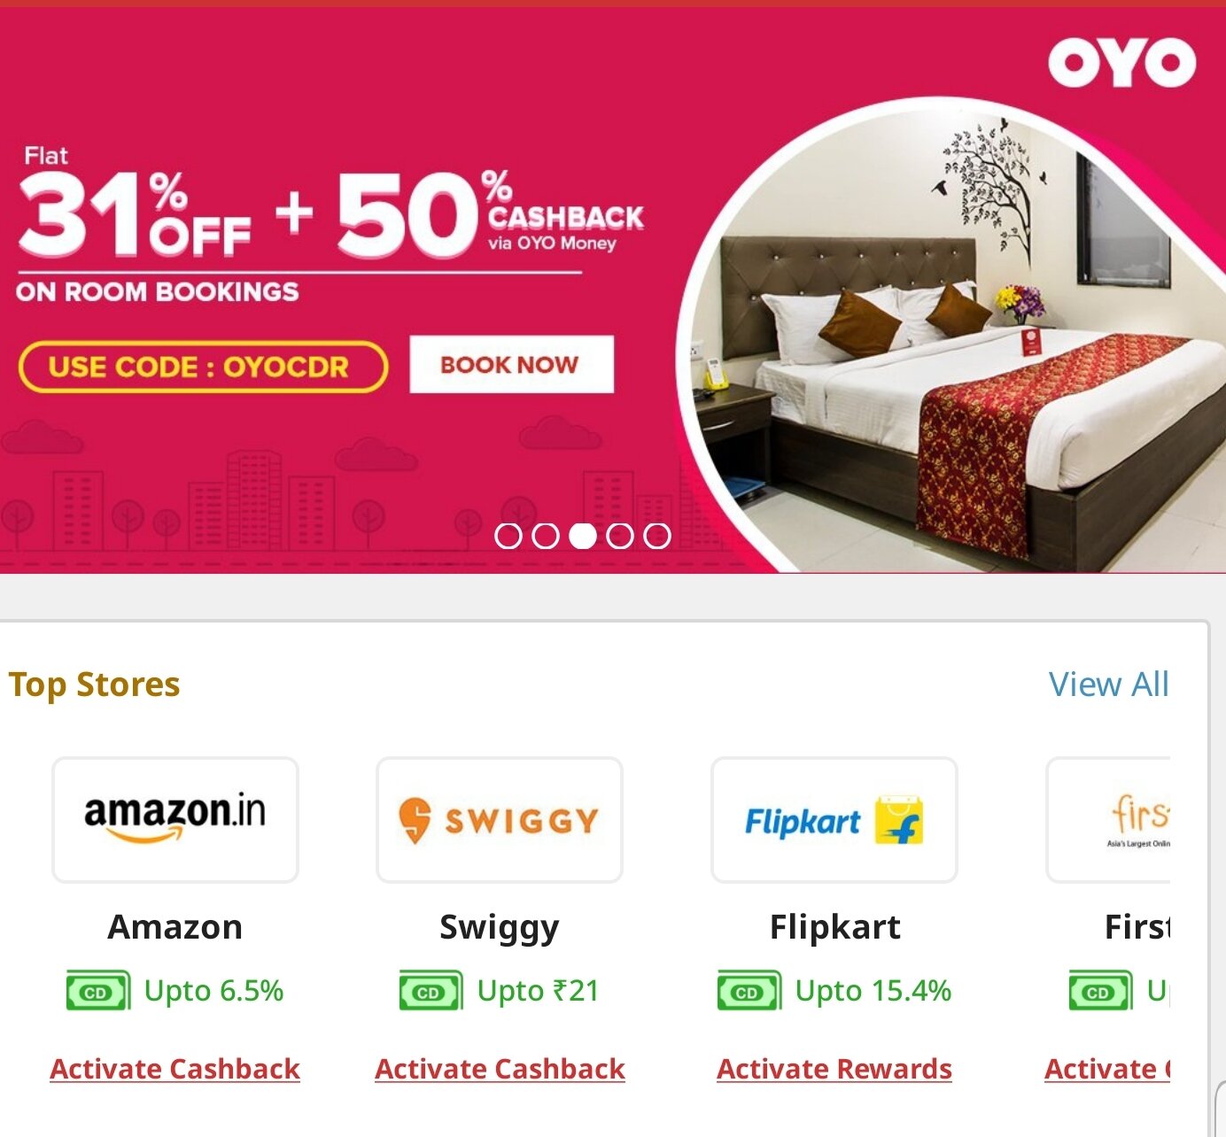The image size is (1226, 1137).
Task: Select the fifth banner carousel dot
Action: [656, 536]
